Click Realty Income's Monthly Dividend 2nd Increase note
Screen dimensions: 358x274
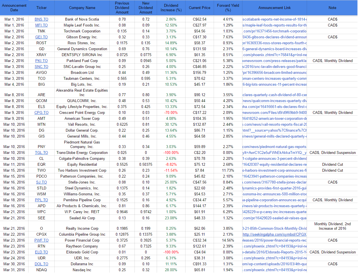tap(332, 226)
